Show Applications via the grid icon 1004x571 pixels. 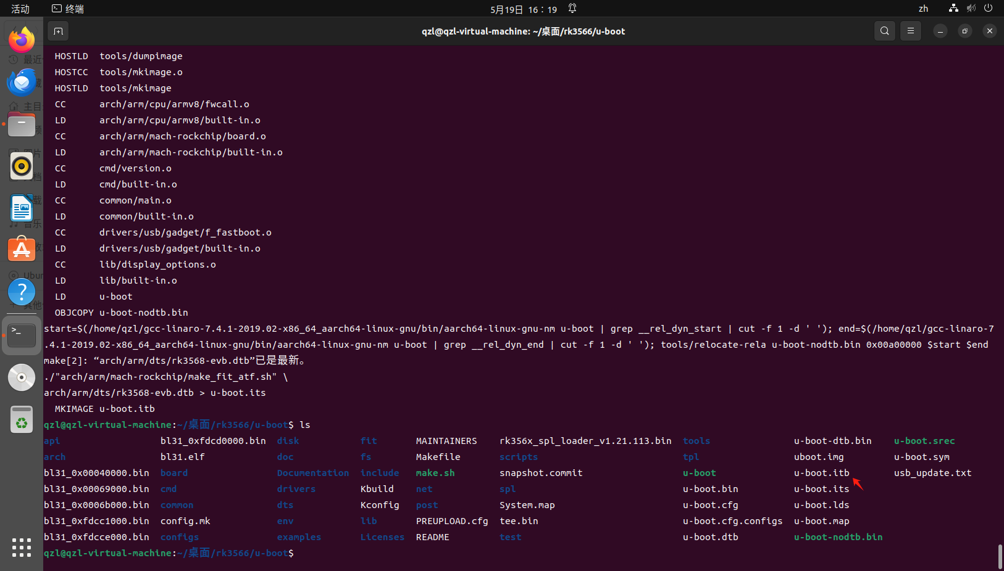22,548
